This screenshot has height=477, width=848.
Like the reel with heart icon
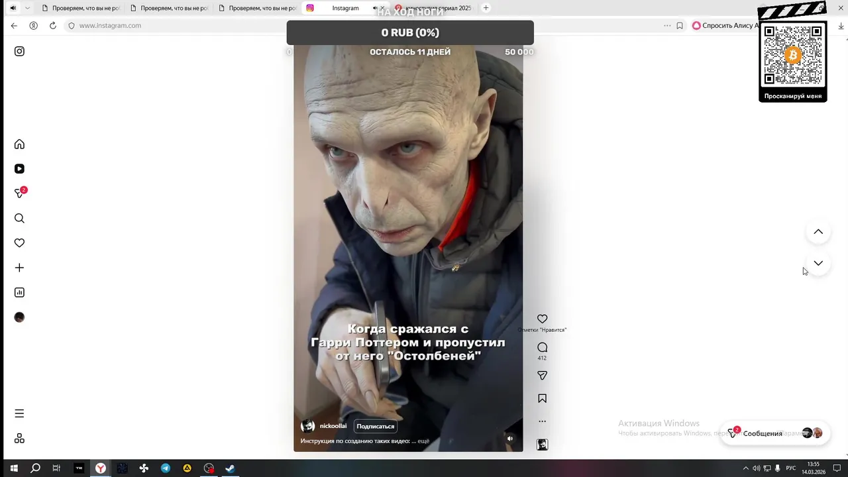542,319
